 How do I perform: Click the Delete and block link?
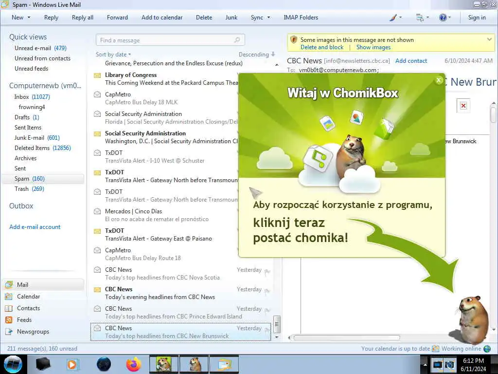[322, 47]
